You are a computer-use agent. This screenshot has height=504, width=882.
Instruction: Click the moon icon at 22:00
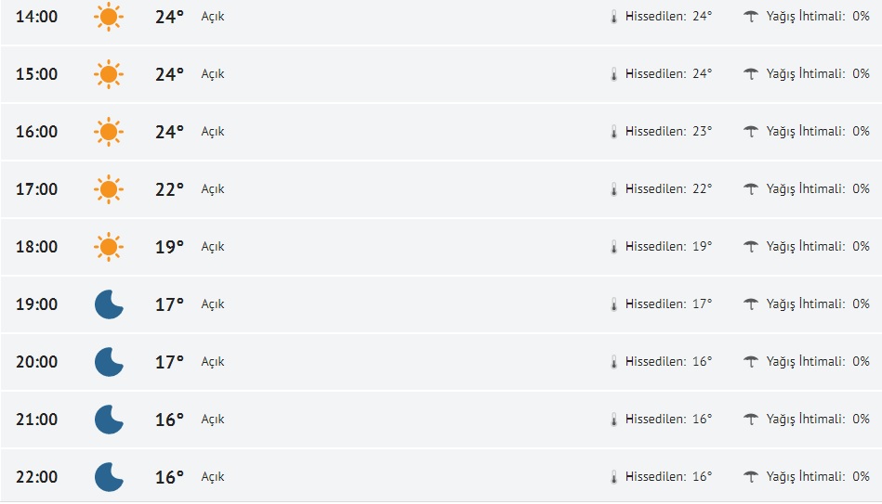pos(109,477)
